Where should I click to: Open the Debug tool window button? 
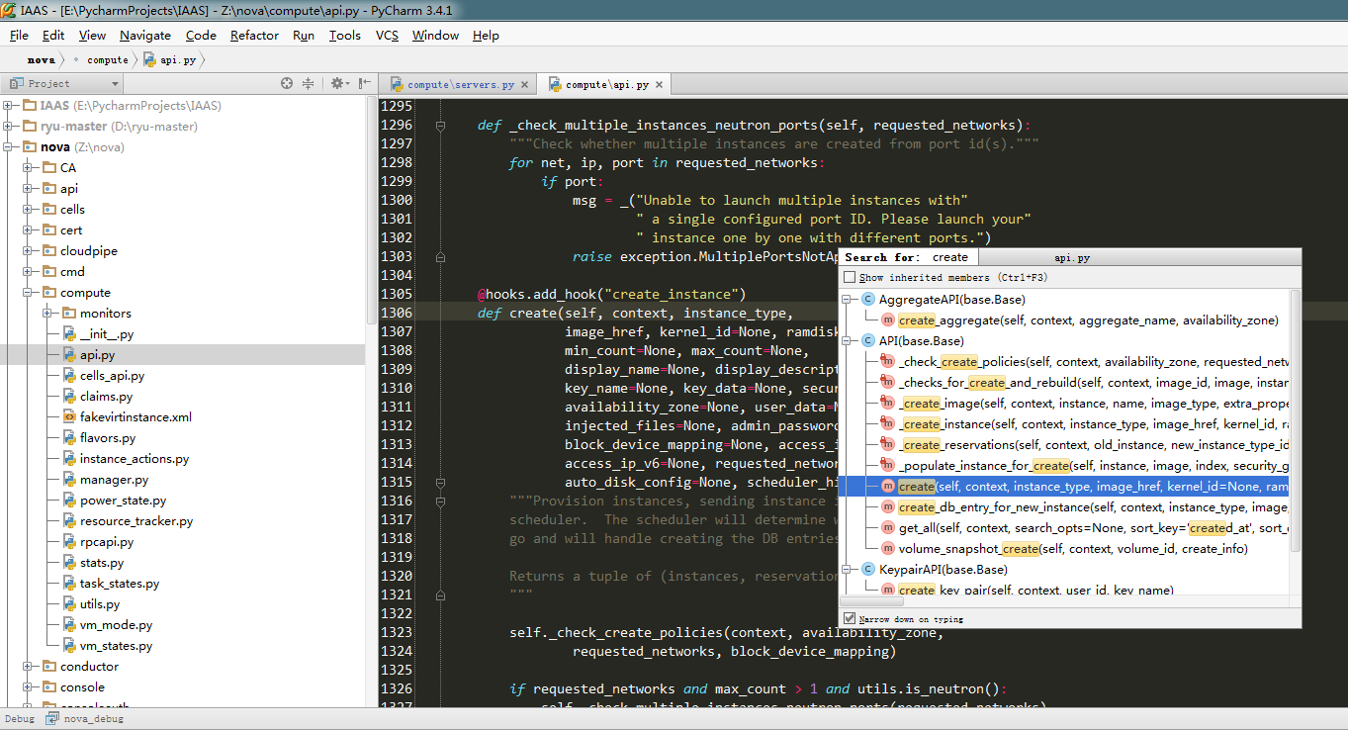(19, 719)
